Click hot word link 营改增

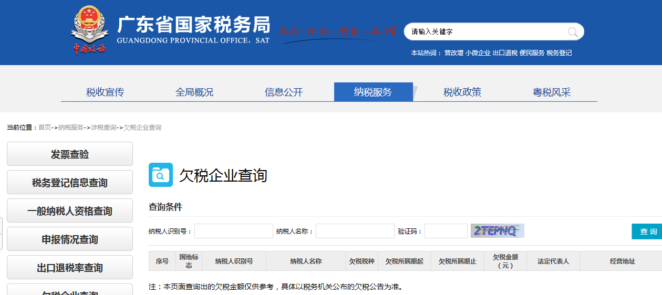453,53
